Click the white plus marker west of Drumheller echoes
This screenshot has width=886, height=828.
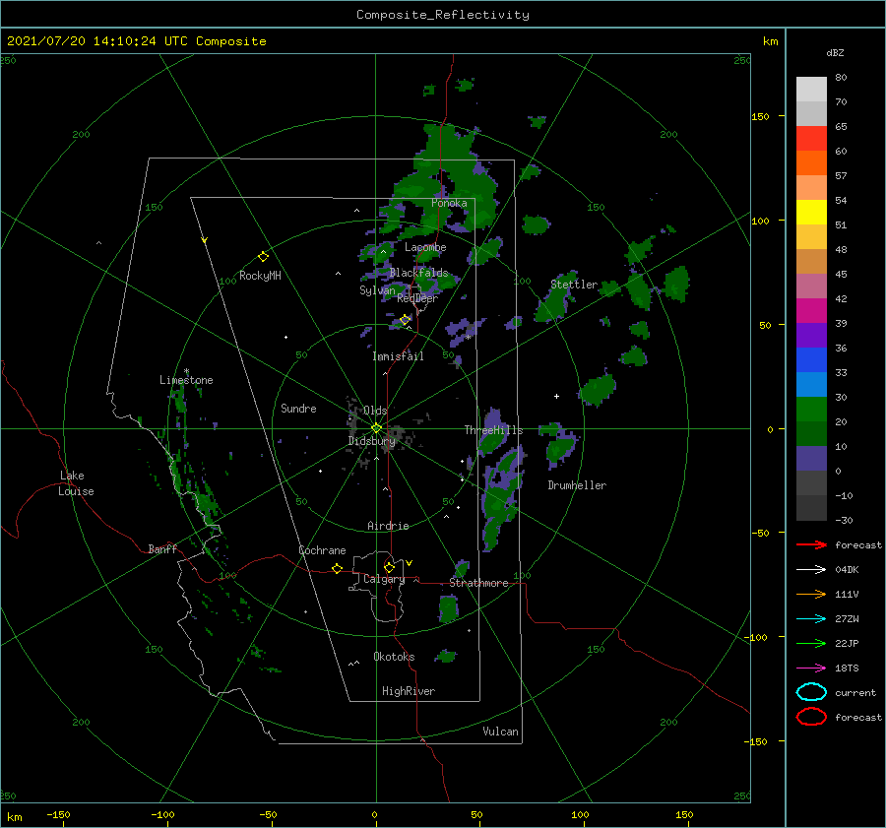pyautogui.click(x=556, y=396)
